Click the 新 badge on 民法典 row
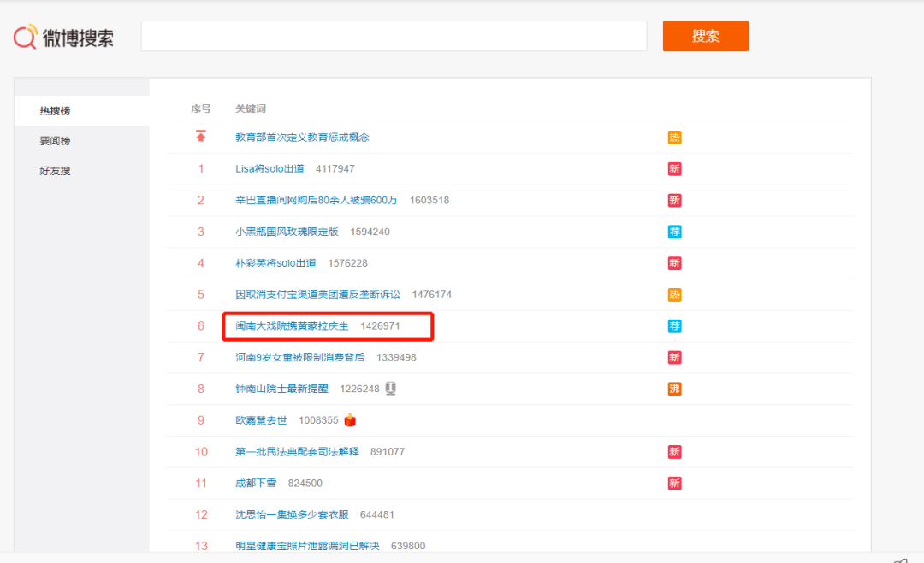This screenshot has height=563, width=924. (x=675, y=452)
